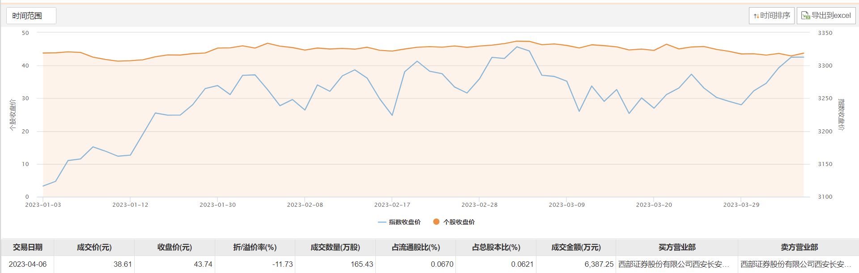Viewport: 859px width, 273px height.
Task: Open the 时间范围 time range selector
Action: point(31,16)
